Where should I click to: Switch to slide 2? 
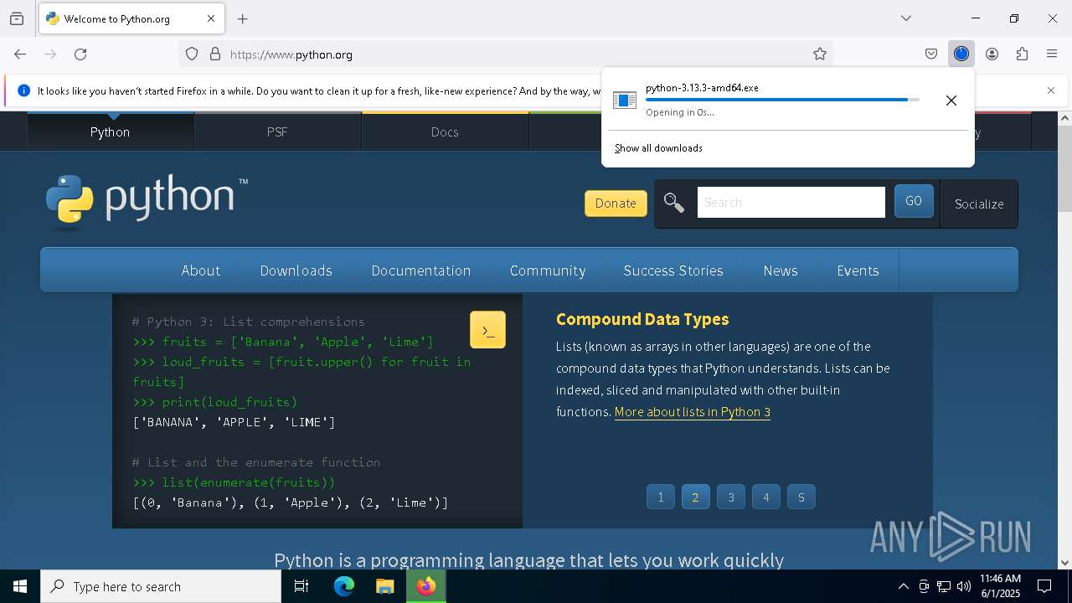coord(695,497)
